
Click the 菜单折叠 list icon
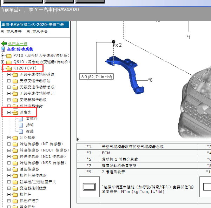pos(28,32)
